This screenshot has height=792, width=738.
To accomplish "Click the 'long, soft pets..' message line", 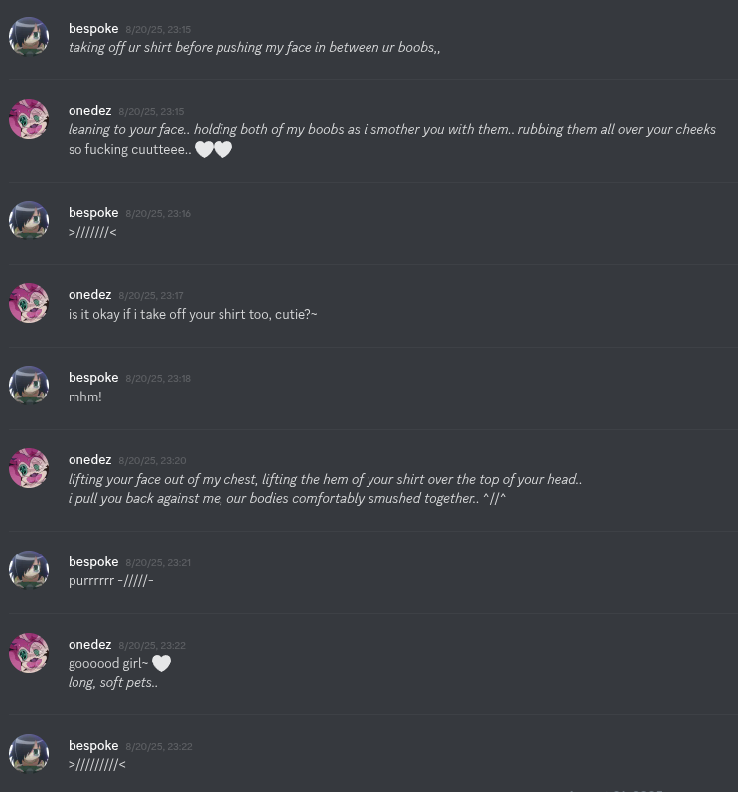I will (x=113, y=683).
